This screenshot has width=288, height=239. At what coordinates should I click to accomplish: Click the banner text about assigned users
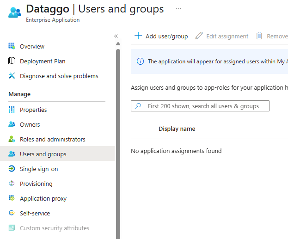click(x=218, y=61)
